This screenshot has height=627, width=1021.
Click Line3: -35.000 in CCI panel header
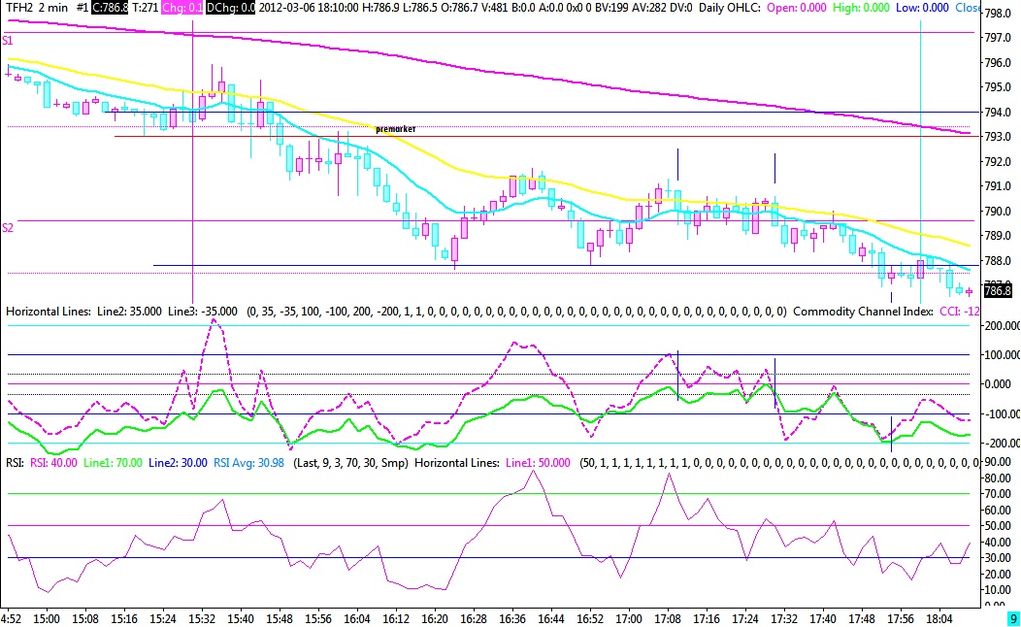pyautogui.click(x=203, y=312)
